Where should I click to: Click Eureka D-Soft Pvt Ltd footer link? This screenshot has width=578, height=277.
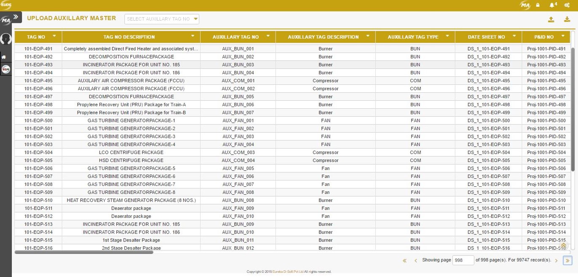click(288, 272)
